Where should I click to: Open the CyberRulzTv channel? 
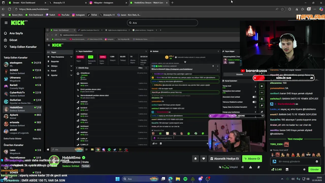tap(22, 94)
